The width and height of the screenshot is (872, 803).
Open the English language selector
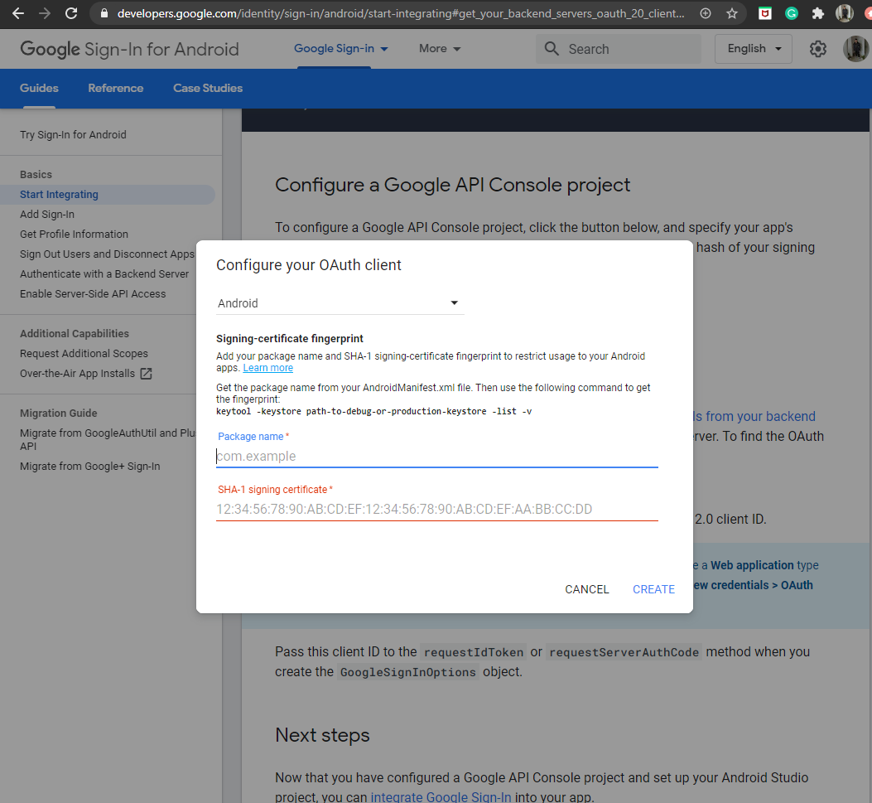pyautogui.click(x=752, y=49)
